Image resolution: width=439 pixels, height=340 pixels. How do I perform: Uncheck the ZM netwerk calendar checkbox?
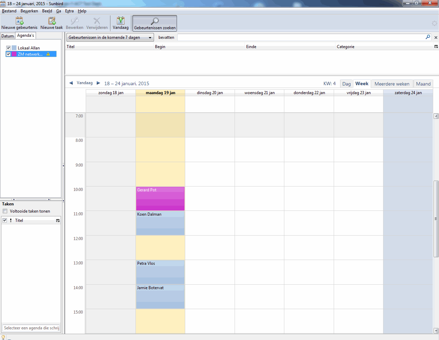point(9,54)
